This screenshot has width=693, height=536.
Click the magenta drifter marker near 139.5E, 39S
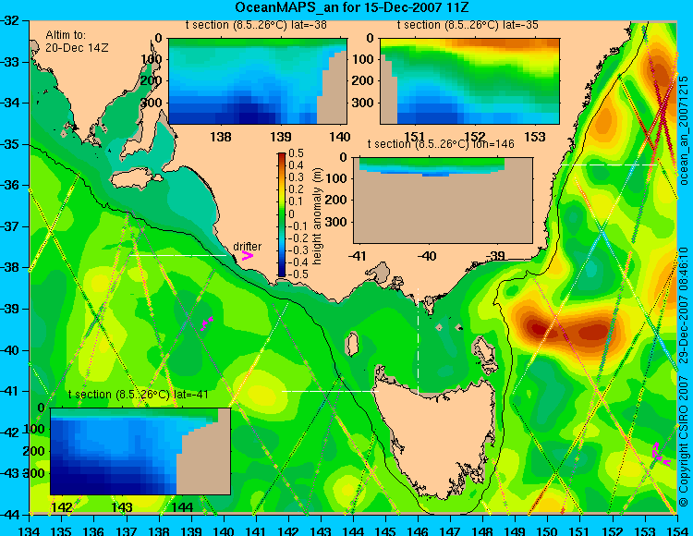(x=206, y=323)
